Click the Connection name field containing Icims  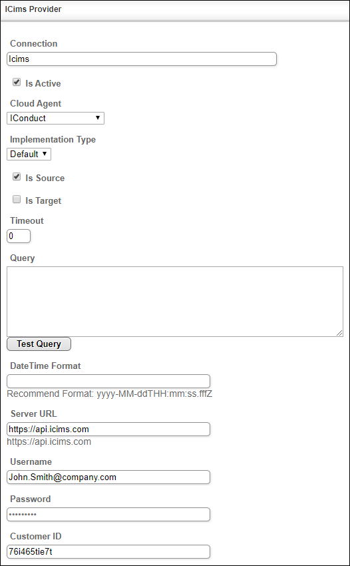(142, 59)
